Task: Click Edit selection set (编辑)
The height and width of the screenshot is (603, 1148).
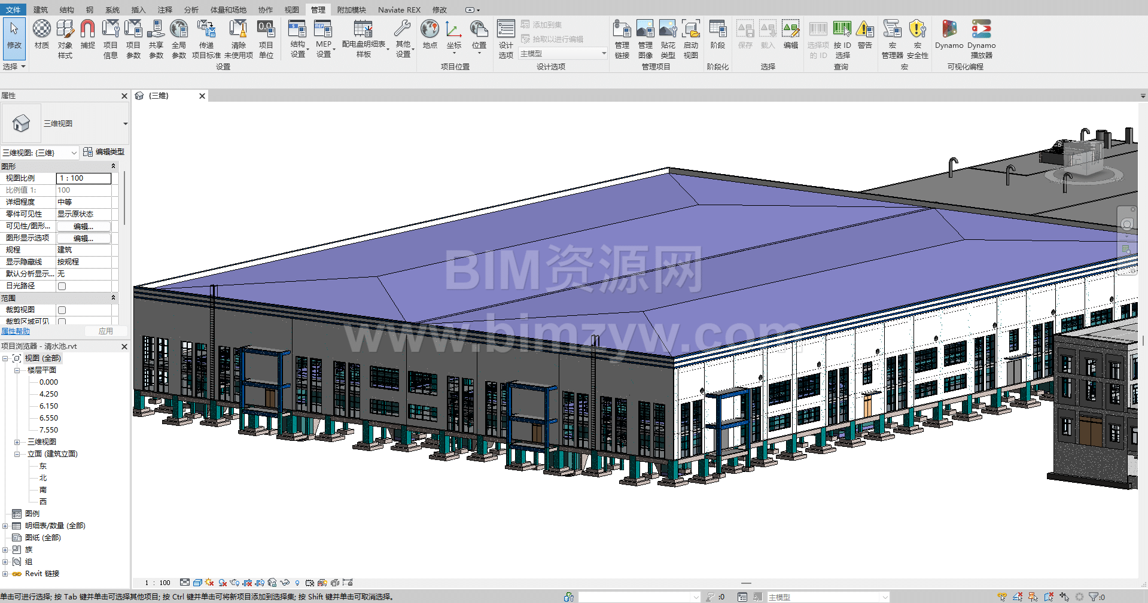Action: coord(791,34)
